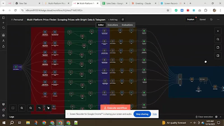Click the reset zoom arrow icon
The height and width of the screenshot is (126, 224).
click(39, 108)
